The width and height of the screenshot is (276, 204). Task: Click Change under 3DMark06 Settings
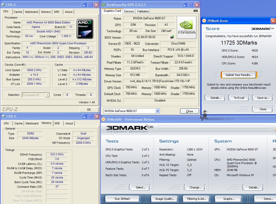[195, 188]
